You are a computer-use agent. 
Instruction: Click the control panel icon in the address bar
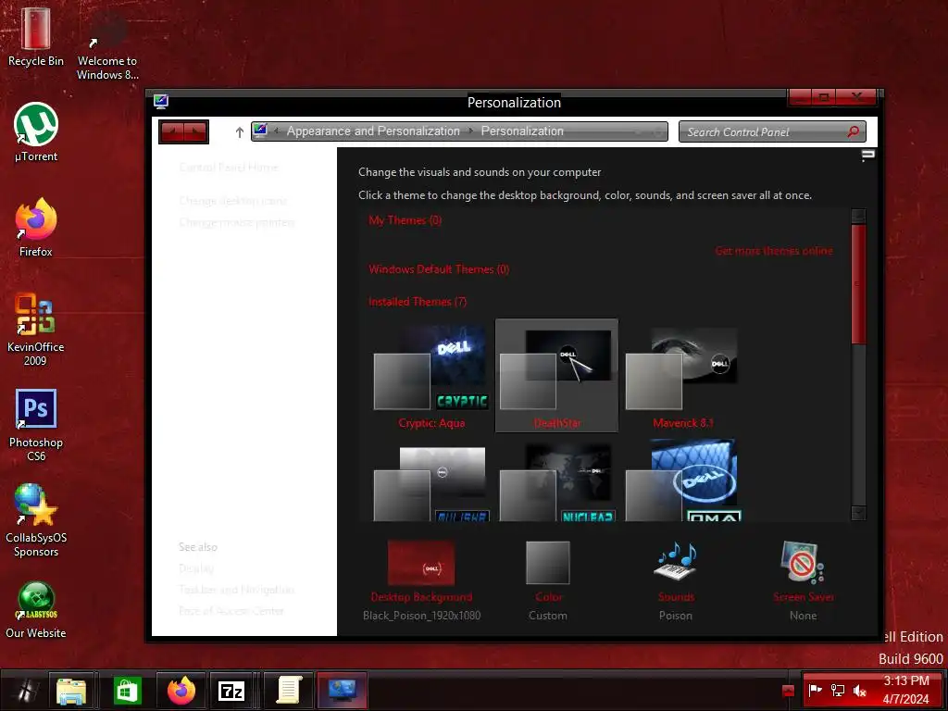pyautogui.click(x=260, y=131)
